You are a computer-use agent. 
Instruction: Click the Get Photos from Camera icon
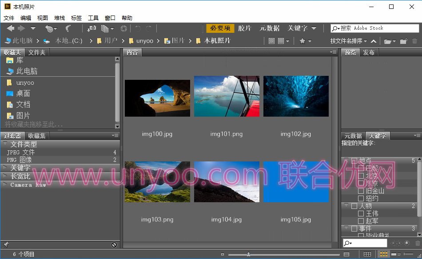point(92,28)
